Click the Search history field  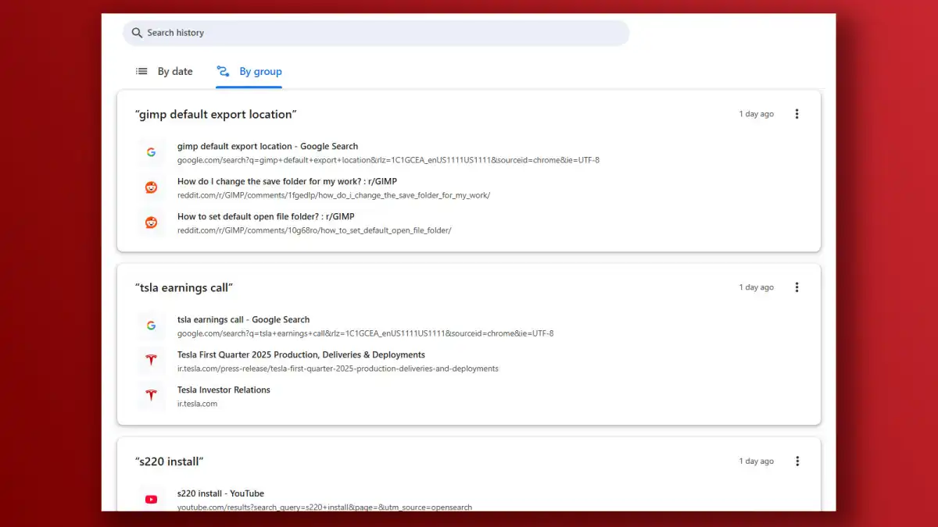375,33
